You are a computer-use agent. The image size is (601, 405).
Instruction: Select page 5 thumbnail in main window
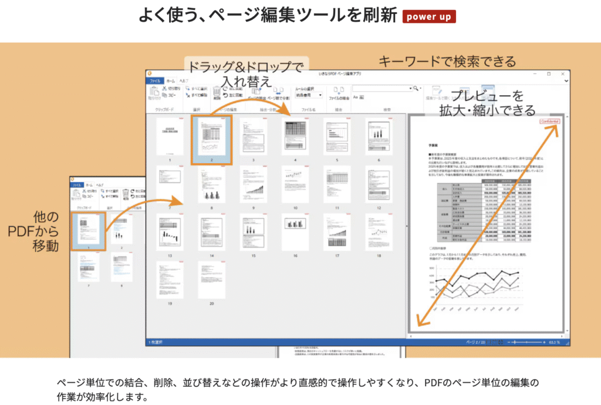(337, 136)
